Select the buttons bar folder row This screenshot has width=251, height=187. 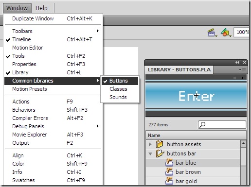click(x=193, y=153)
